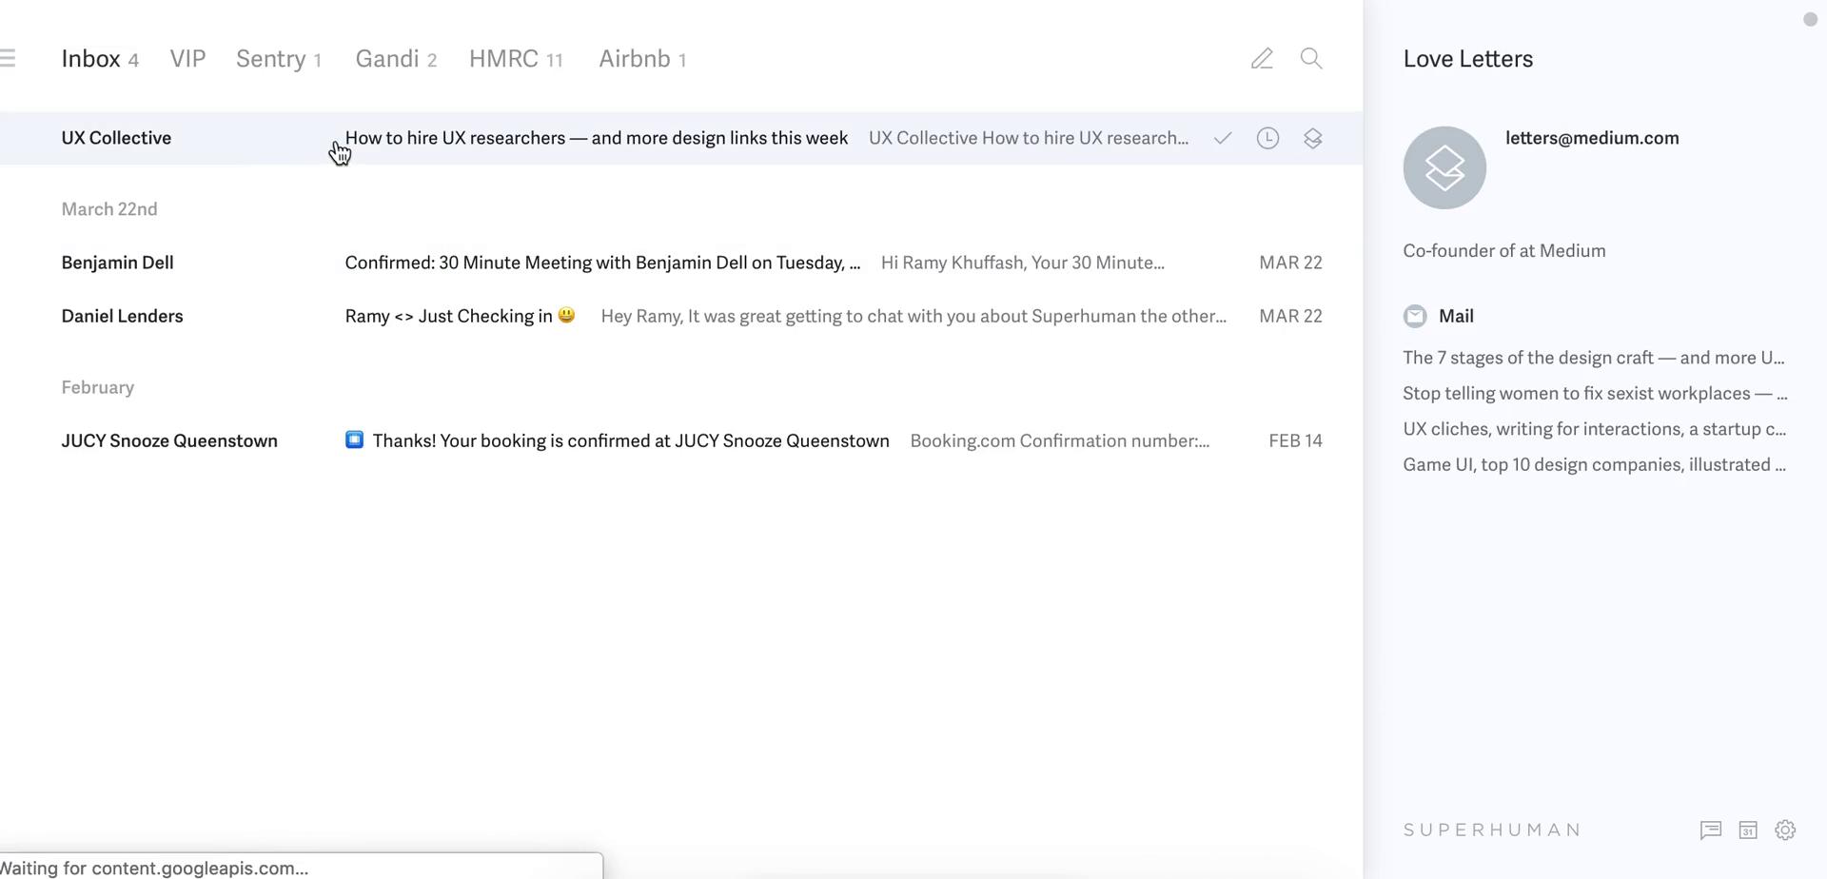Open the search magnifier icon
Viewport: 1827px width, 879px height.
pos(1311,59)
